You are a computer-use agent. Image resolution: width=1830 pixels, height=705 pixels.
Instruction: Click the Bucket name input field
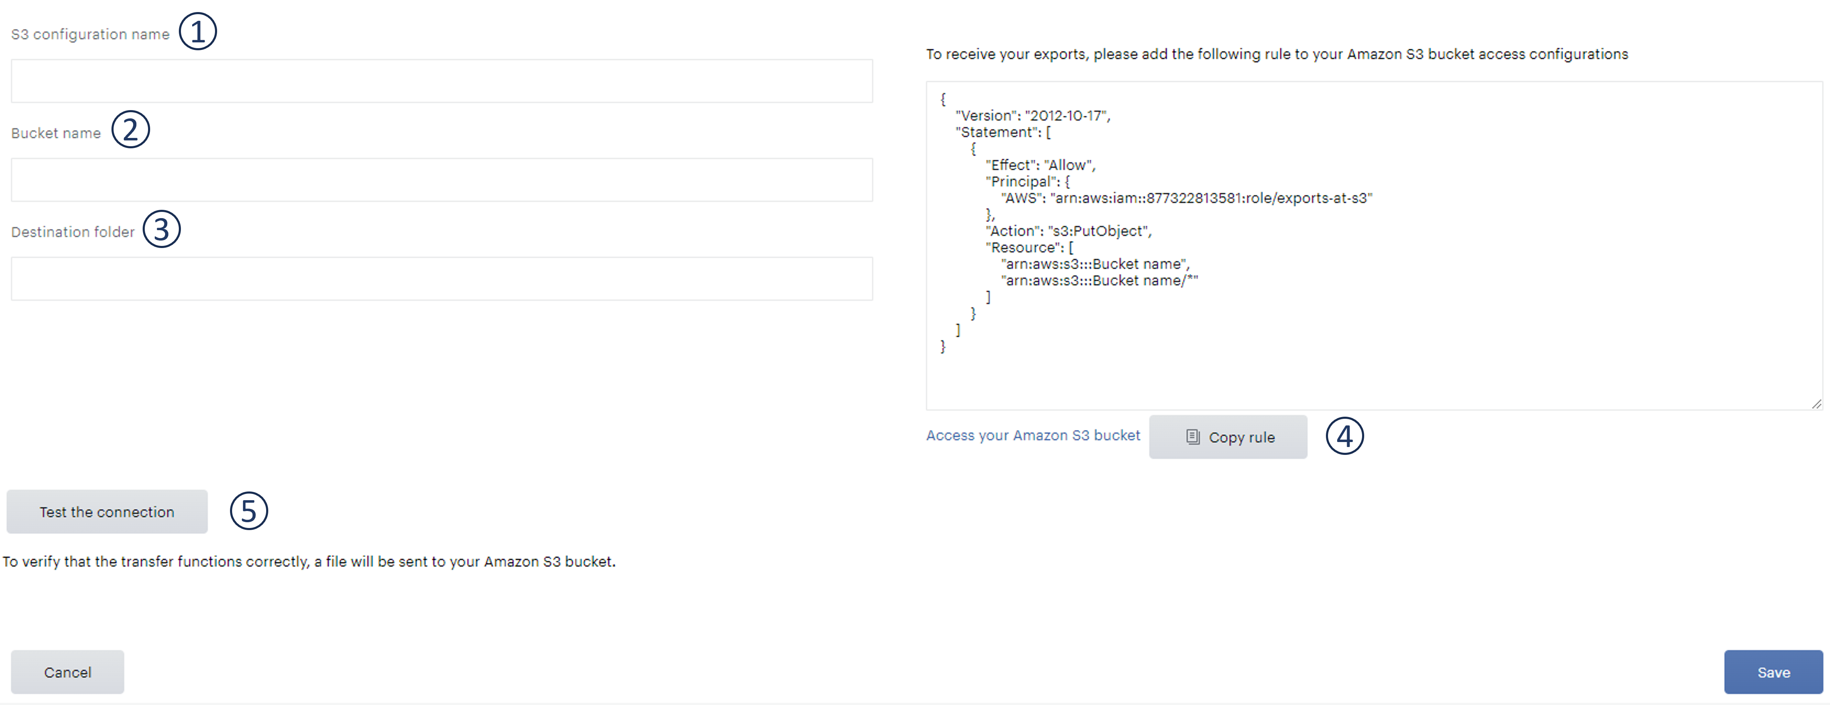(x=442, y=179)
